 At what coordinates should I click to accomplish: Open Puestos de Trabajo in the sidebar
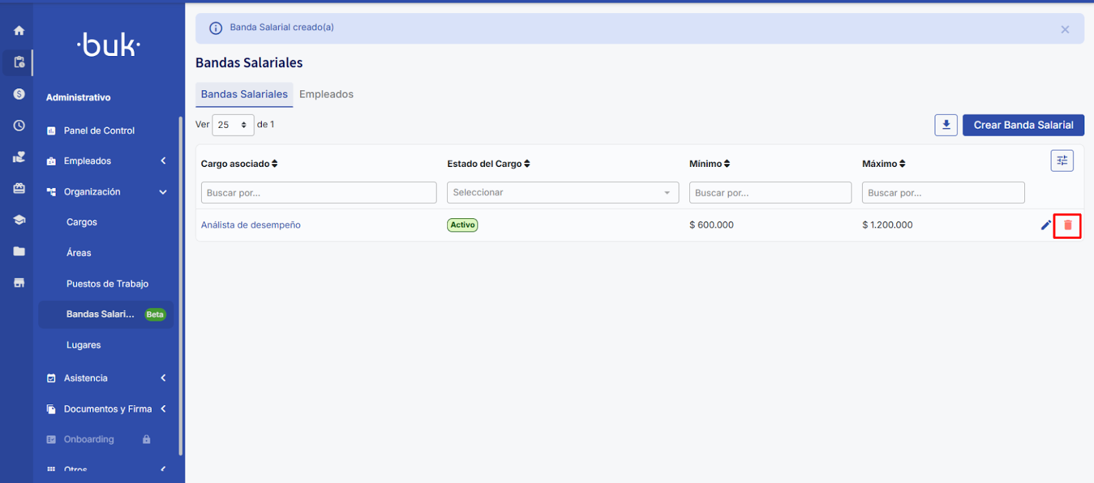[107, 284]
